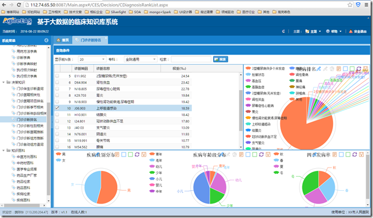Bookmark this page with the star icon

pyautogui.click(x=350, y=5)
